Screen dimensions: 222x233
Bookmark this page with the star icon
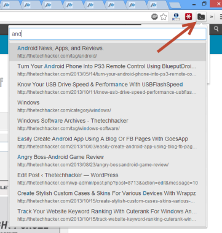(x=164, y=17)
